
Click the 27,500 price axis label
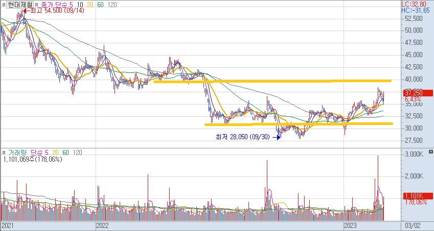click(414, 140)
